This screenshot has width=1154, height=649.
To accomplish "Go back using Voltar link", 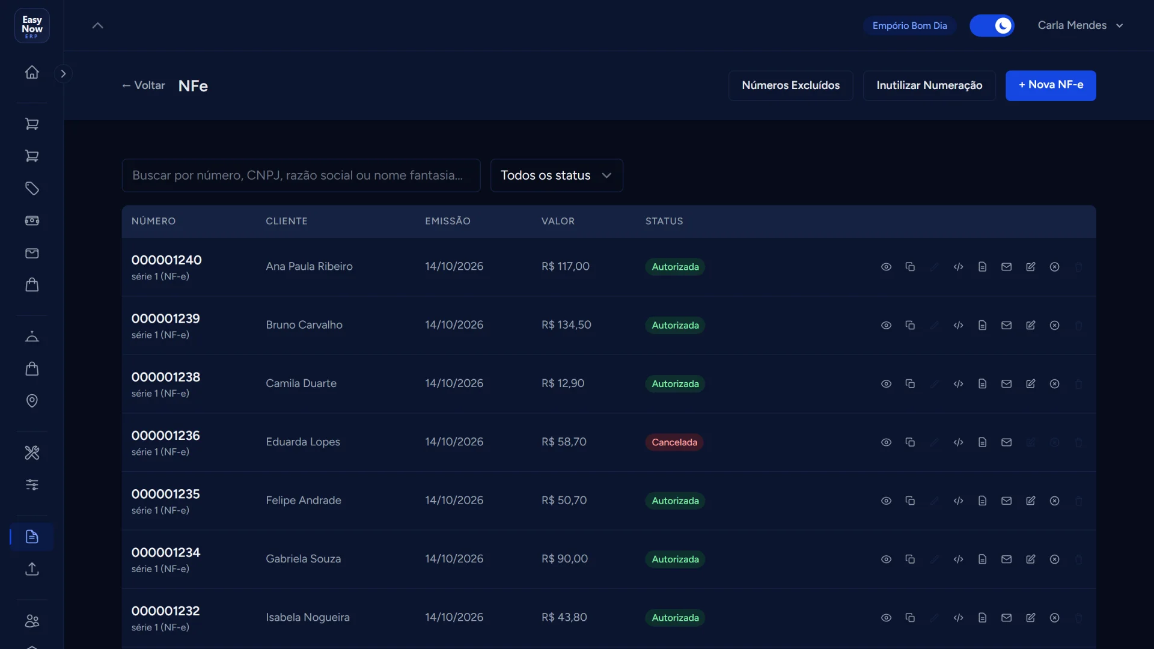I will [143, 85].
